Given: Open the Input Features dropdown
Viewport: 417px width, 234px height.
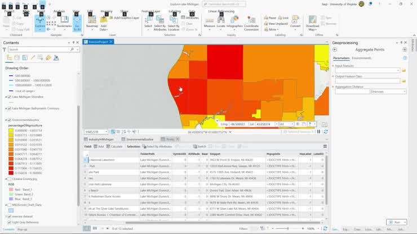Looking at the screenshot, I should [397, 70].
